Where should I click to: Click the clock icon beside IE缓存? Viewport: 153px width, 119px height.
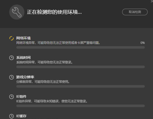pos(11,116)
